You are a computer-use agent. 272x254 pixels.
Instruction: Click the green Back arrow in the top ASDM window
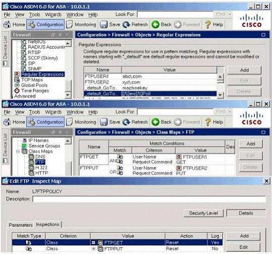(155, 24)
